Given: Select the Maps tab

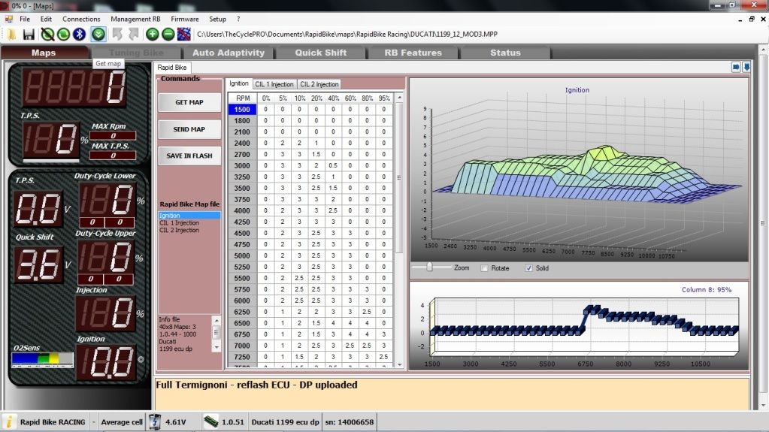Looking at the screenshot, I should tap(44, 53).
